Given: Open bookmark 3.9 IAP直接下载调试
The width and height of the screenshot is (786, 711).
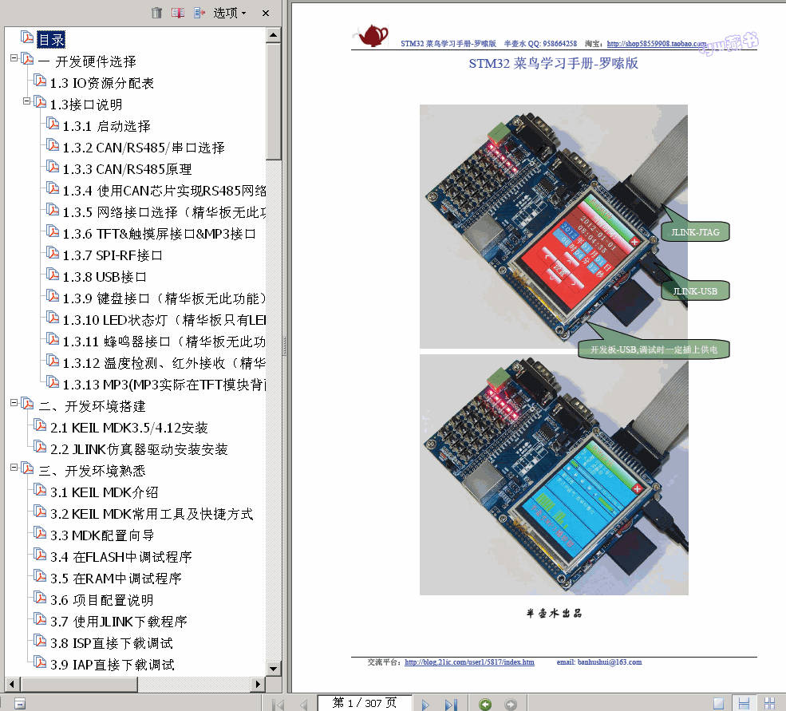Looking at the screenshot, I should 113,666.
